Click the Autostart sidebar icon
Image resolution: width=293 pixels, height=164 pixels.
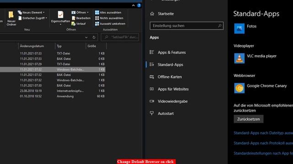pyautogui.click(x=152, y=113)
